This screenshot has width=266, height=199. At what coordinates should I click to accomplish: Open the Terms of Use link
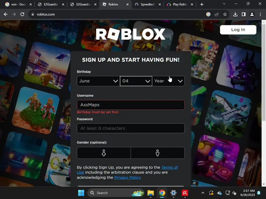169,167
